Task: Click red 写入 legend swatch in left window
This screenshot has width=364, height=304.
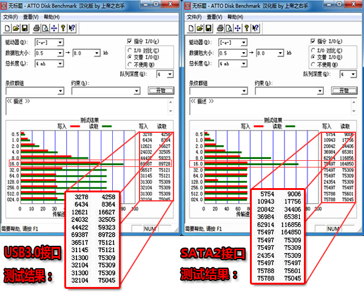Action: [75, 127]
